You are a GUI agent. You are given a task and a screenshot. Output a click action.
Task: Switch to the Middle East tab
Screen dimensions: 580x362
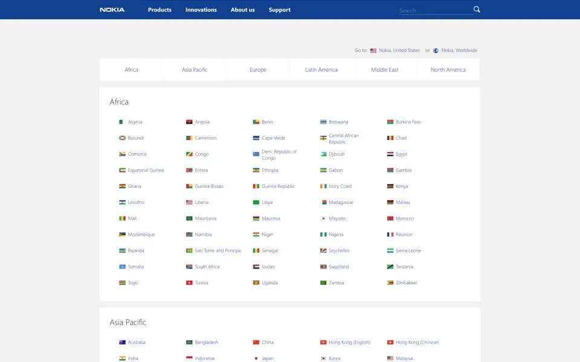pyautogui.click(x=385, y=69)
